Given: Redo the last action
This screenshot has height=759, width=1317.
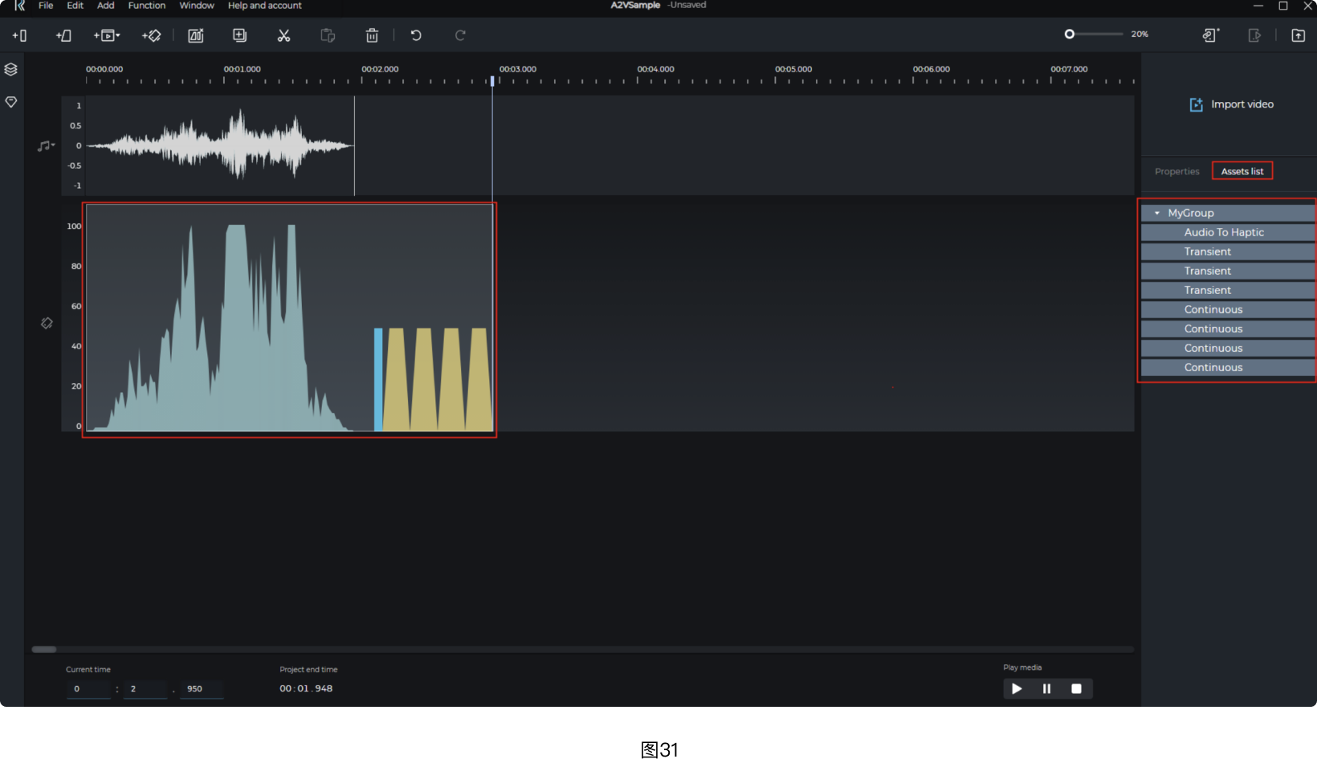Looking at the screenshot, I should click(459, 35).
